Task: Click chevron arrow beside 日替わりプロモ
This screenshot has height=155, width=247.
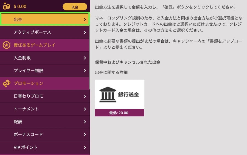Action: (85, 96)
